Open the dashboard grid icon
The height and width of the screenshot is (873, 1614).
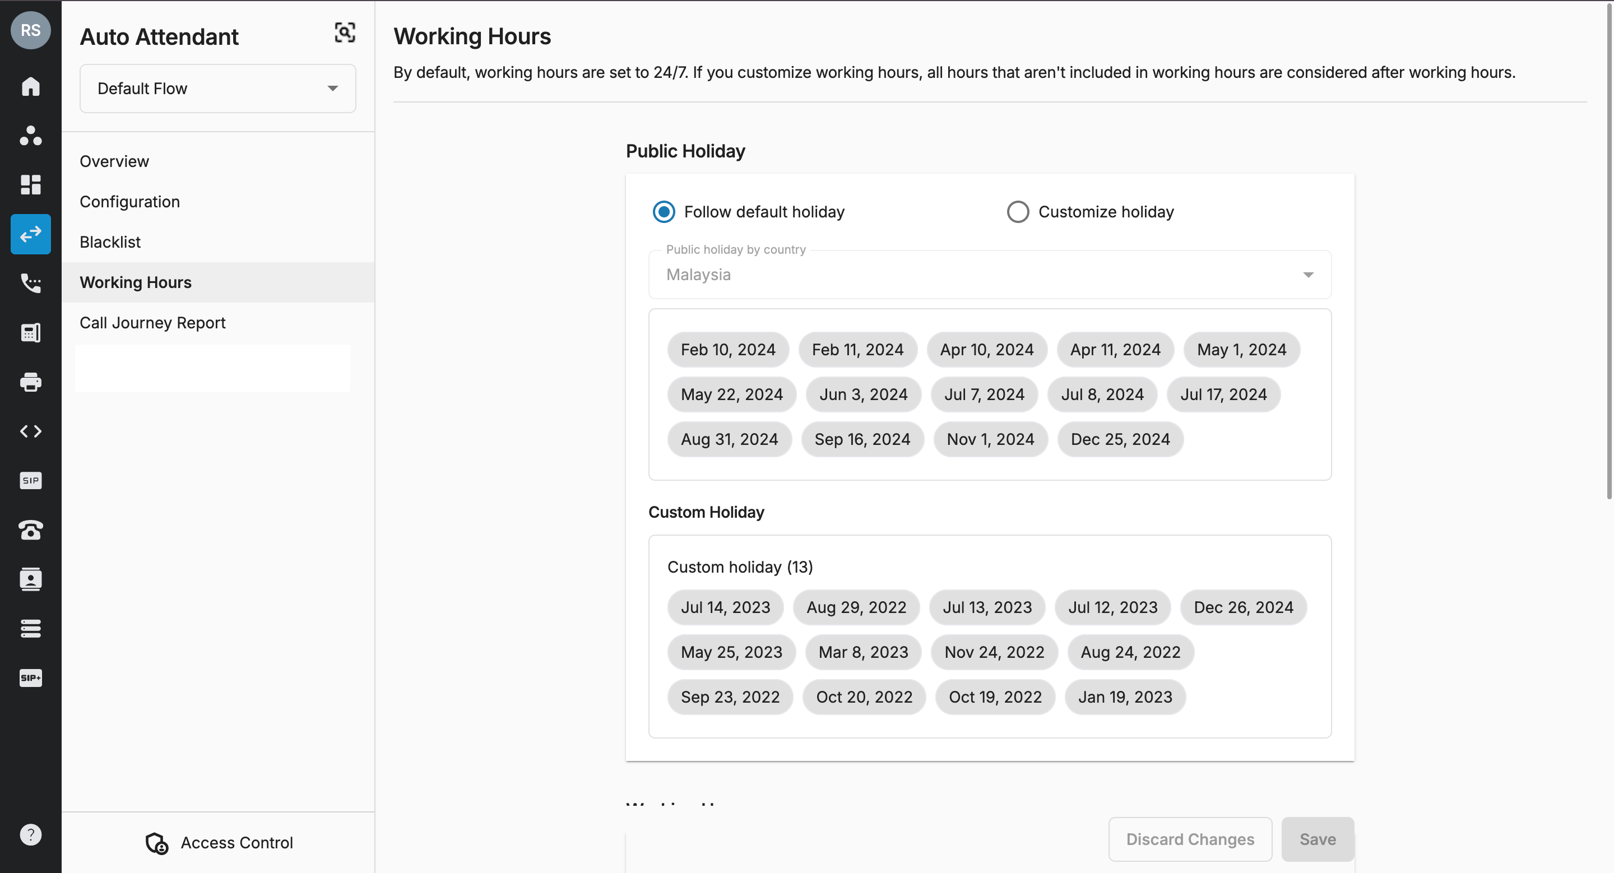(x=31, y=185)
